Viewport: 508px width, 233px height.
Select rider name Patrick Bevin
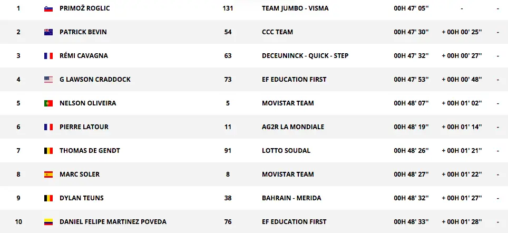(83, 32)
